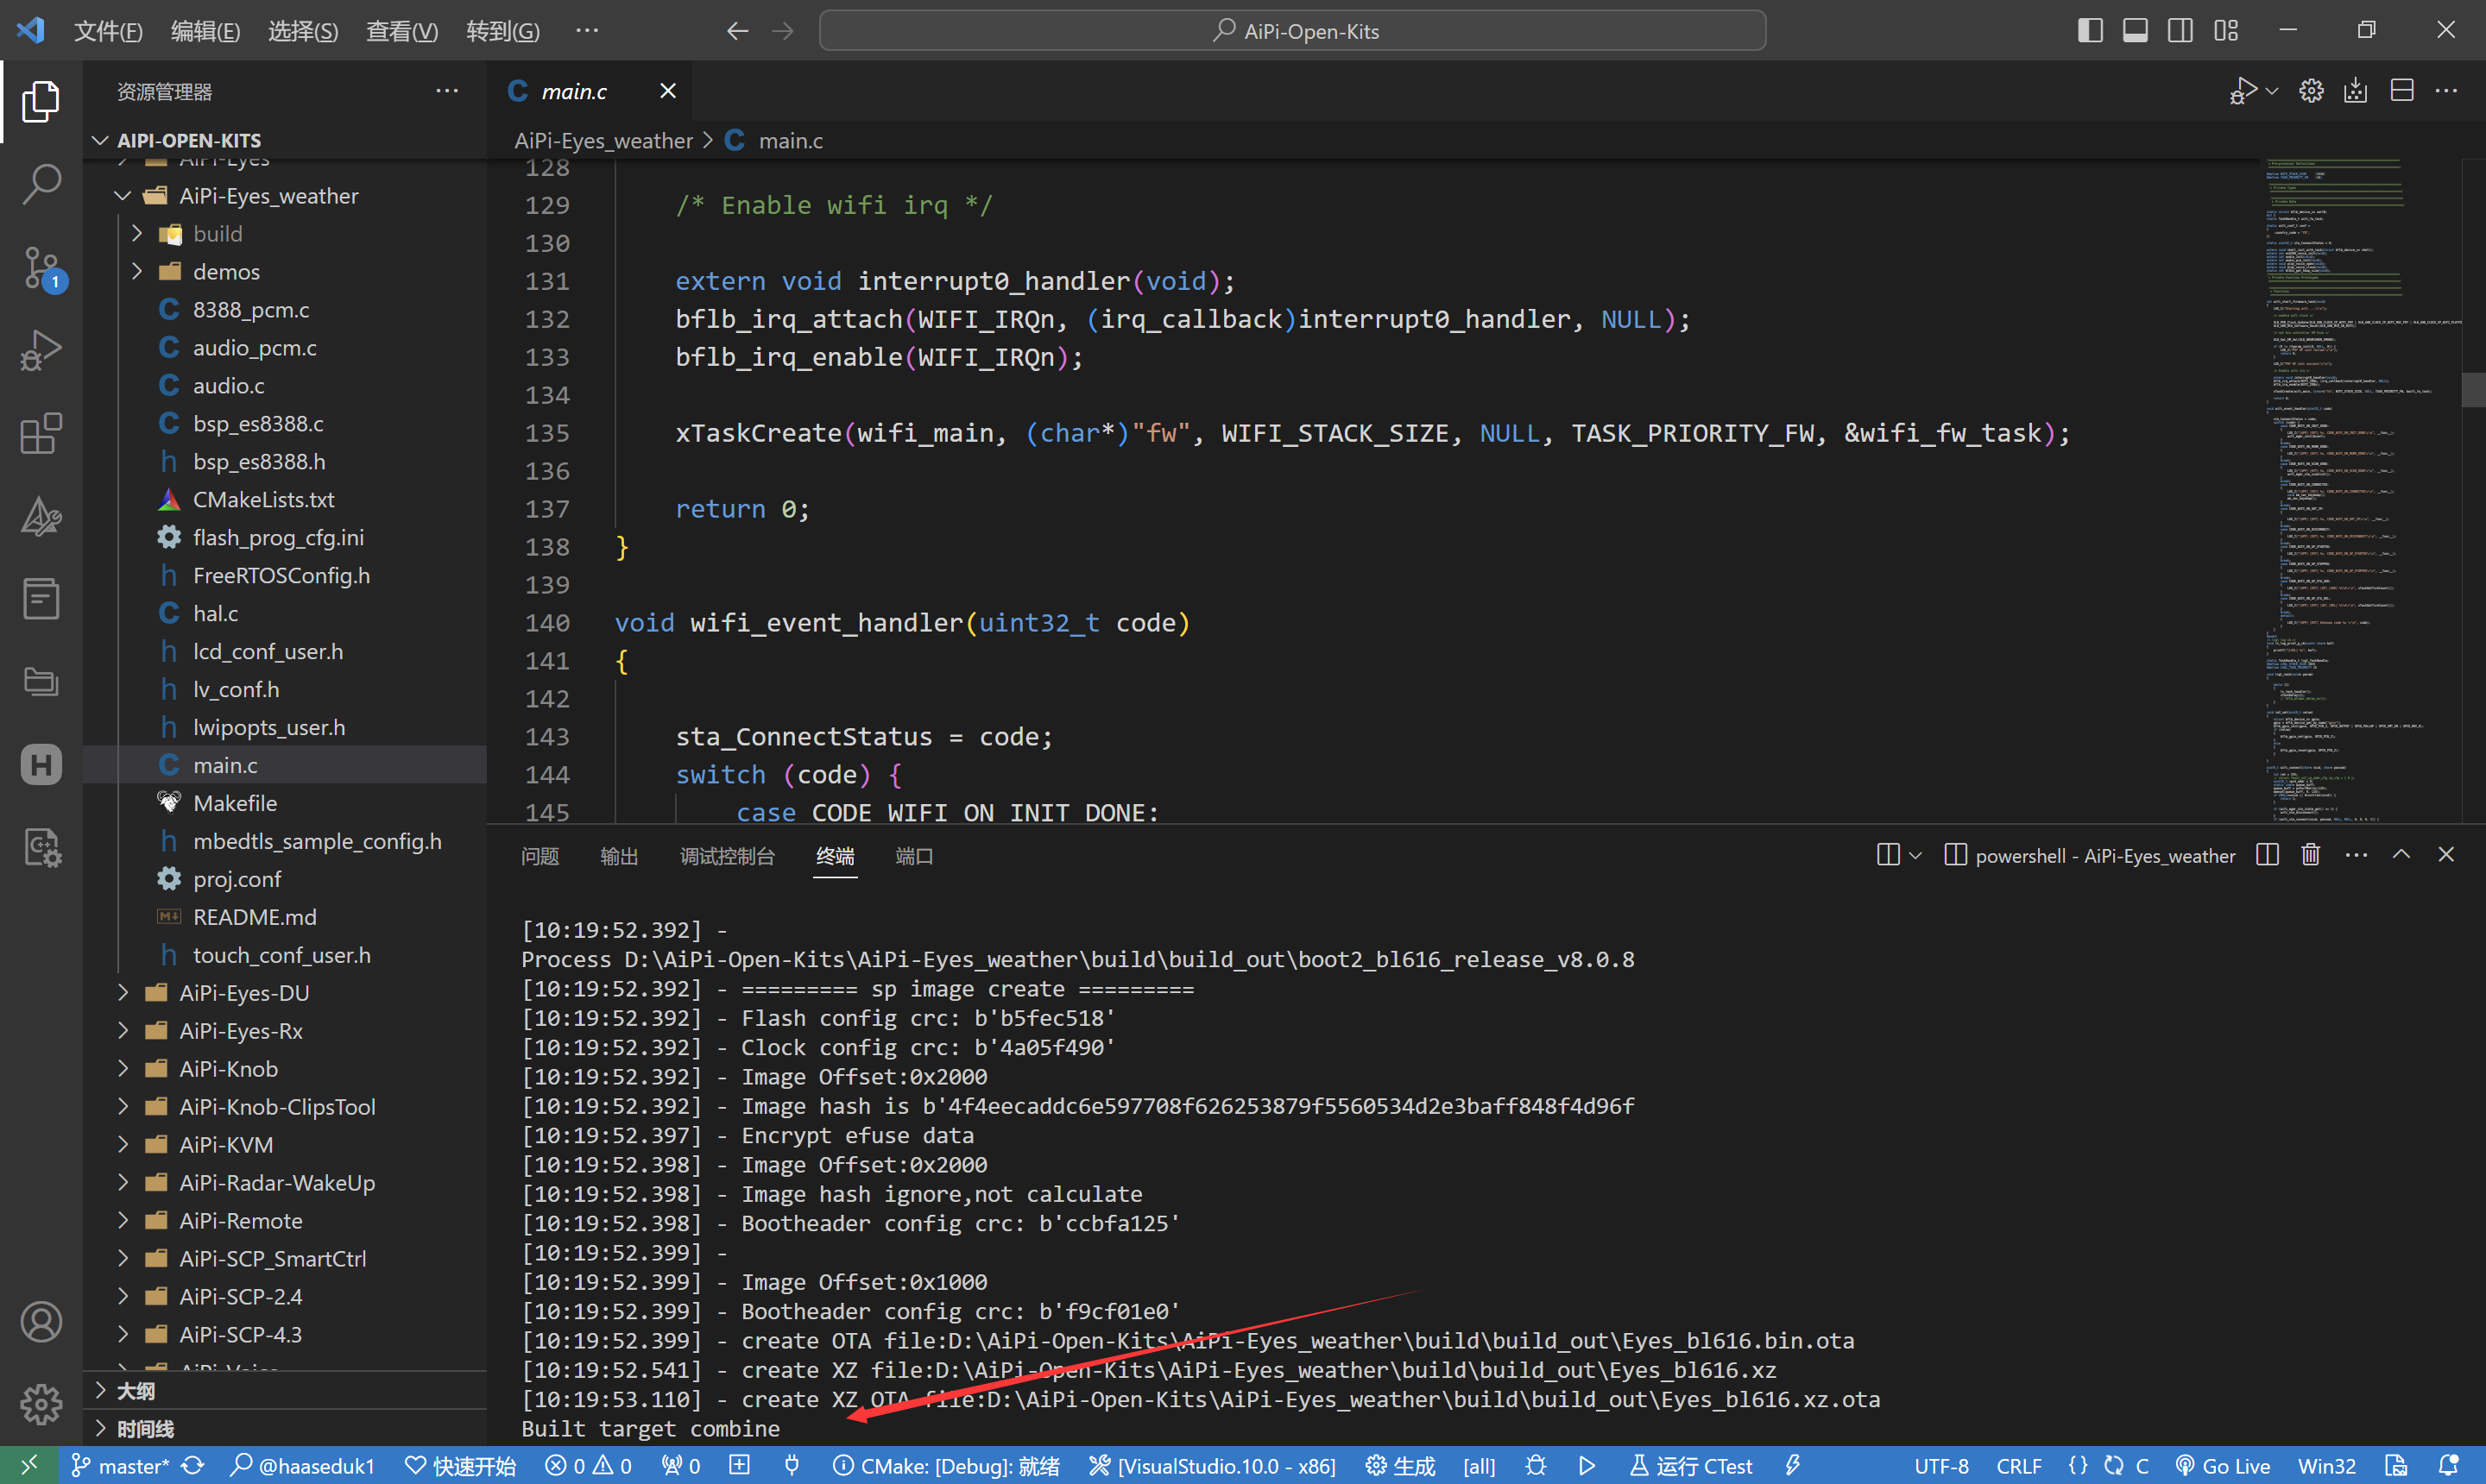Click Go Live in status bar

pyautogui.click(x=2224, y=1466)
